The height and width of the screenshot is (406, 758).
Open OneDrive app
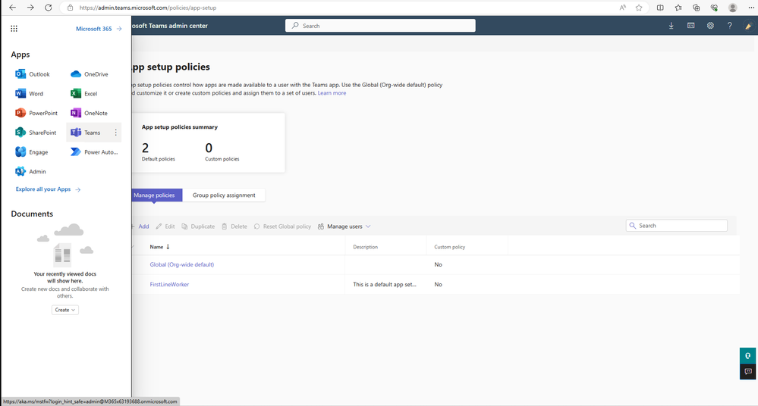(90, 74)
